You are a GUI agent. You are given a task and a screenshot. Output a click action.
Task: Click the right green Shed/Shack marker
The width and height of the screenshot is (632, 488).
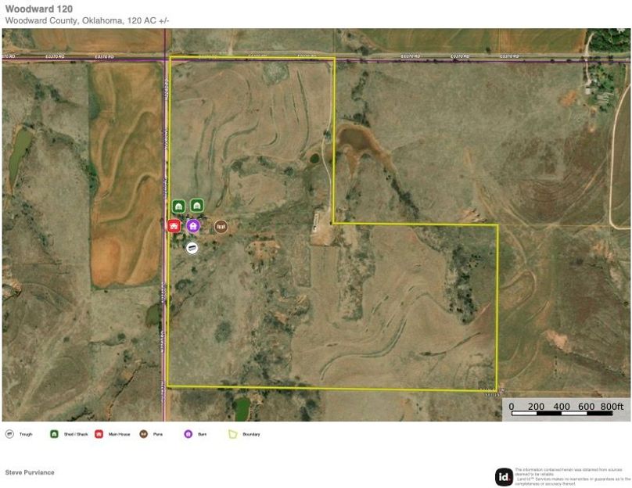coord(197,206)
